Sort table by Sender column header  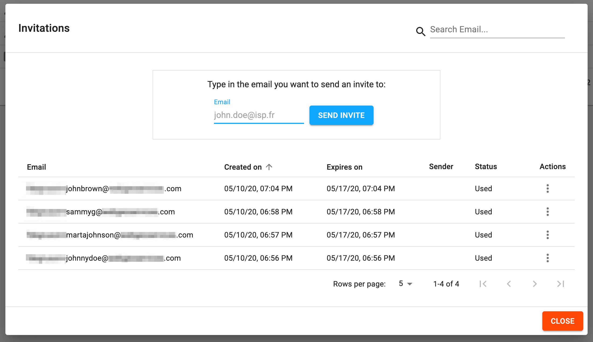[x=441, y=166]
